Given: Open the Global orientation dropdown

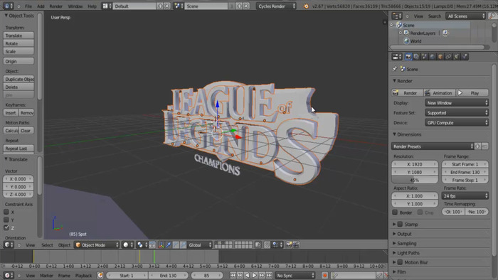Looking at the screenshot, I should [x=199, y=244].
